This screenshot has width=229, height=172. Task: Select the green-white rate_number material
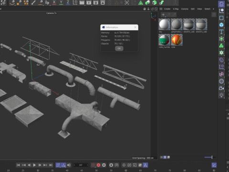(x=165, y=40)
